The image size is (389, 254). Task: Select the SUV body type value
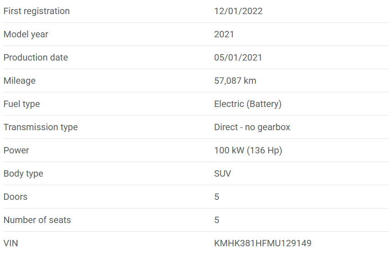[222, 173]
